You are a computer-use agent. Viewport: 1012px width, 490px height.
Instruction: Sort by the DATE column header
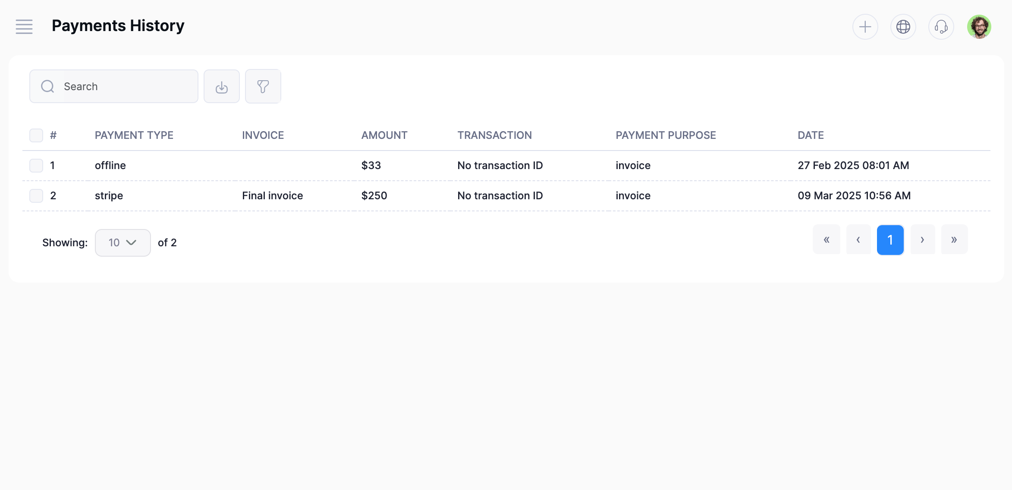tap(810, 135)
